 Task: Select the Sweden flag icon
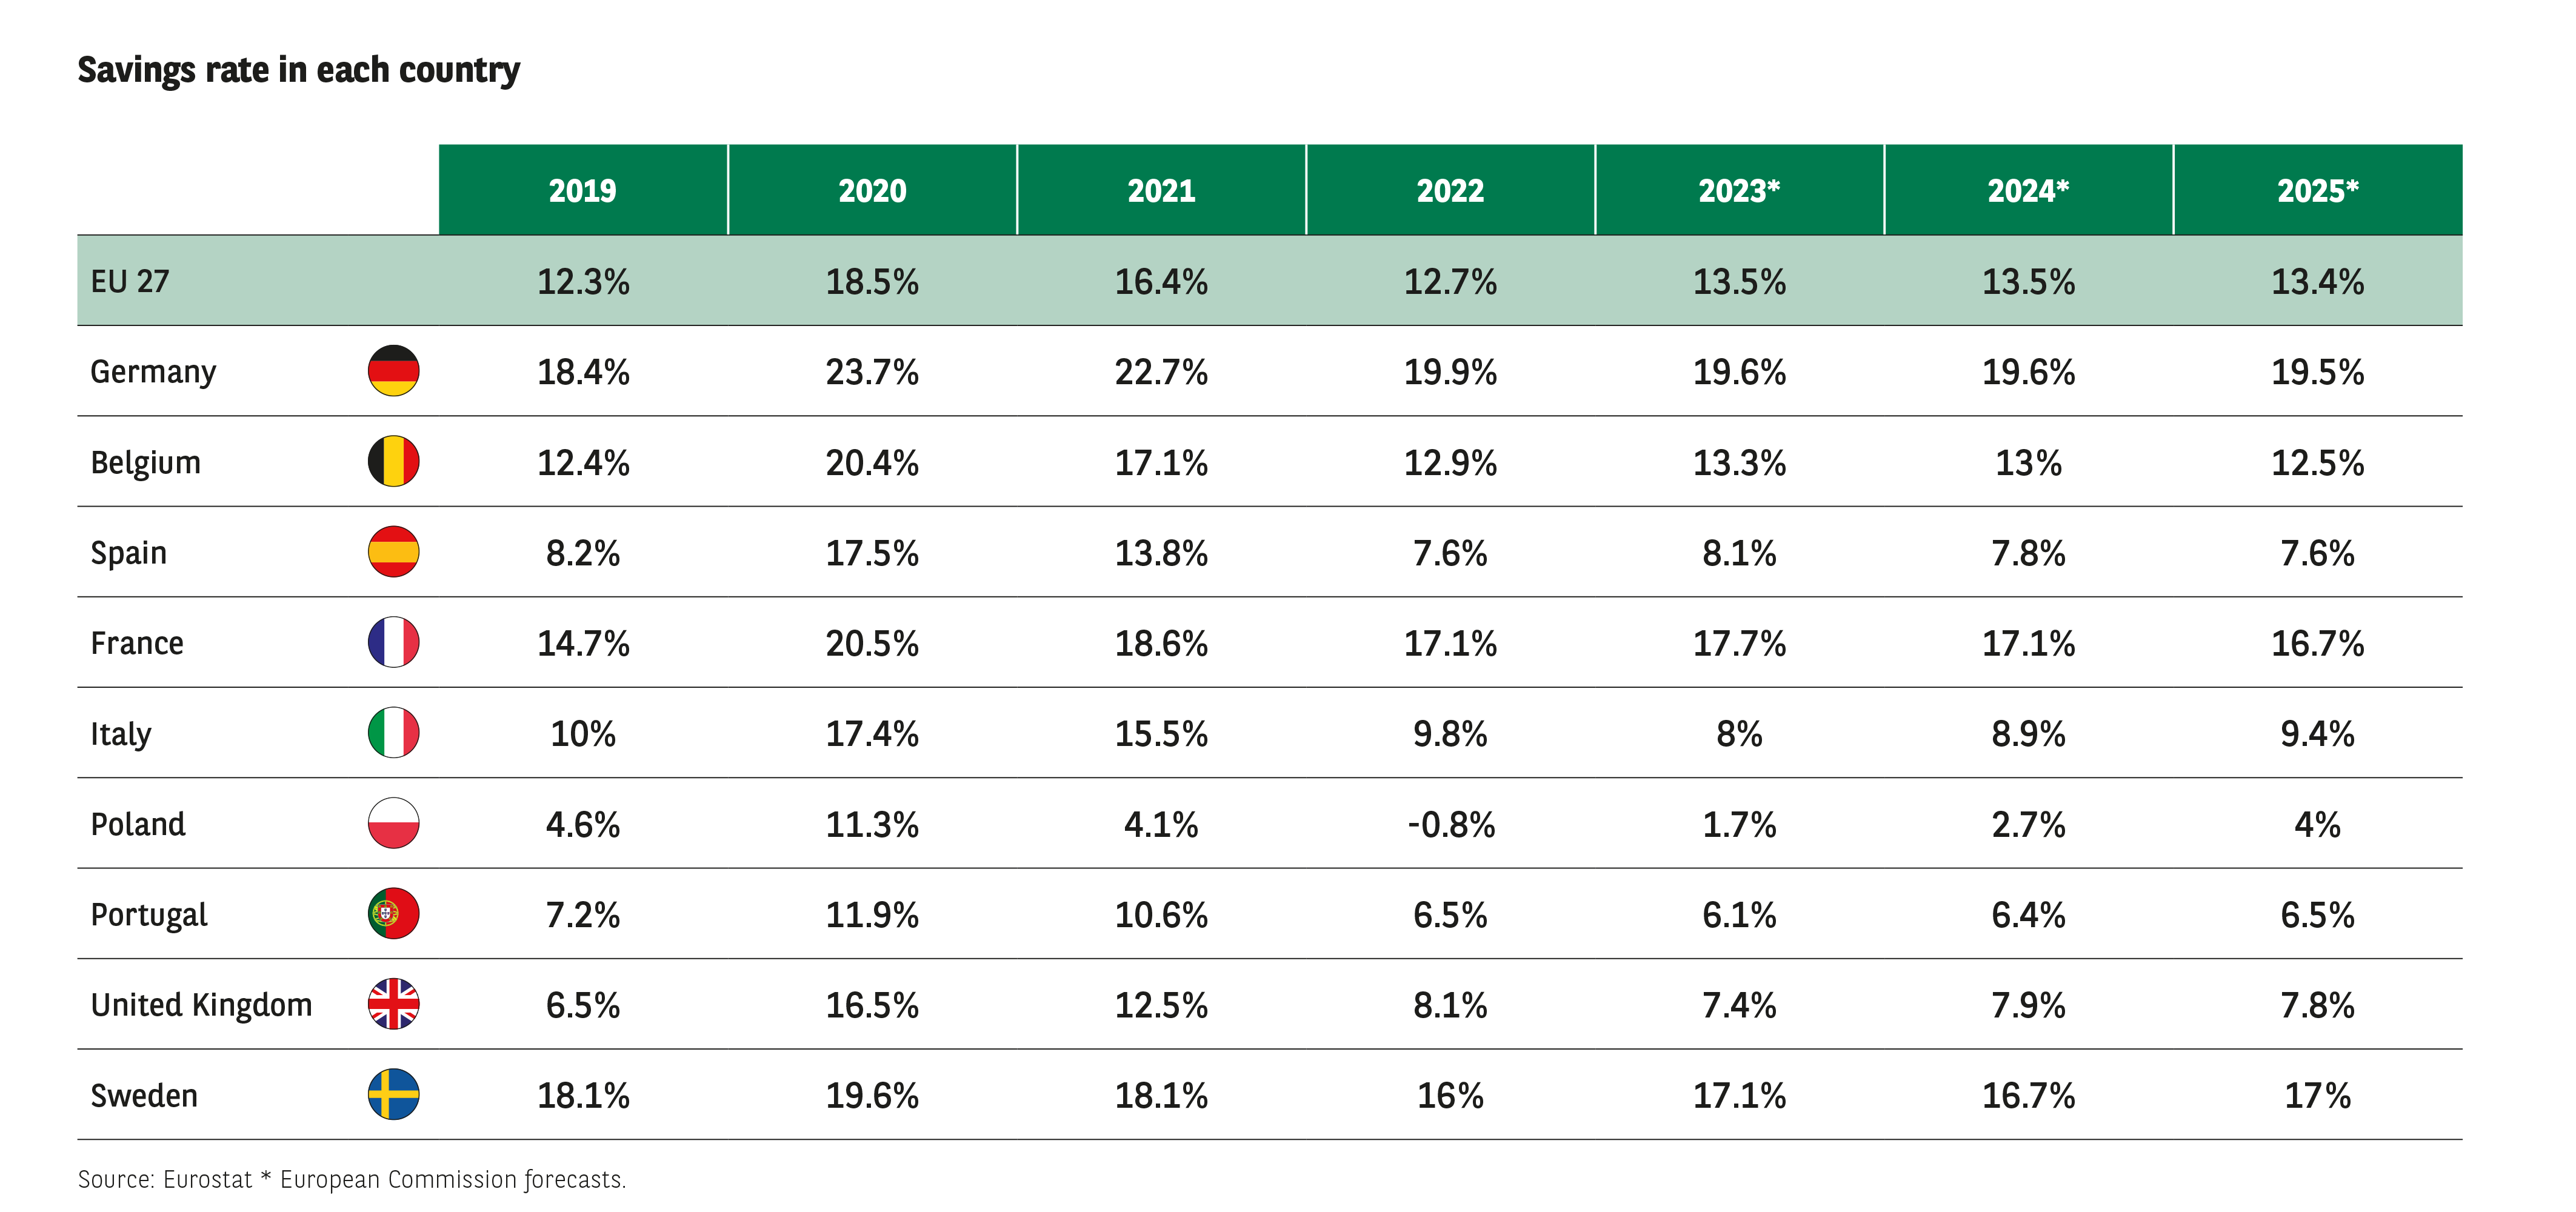[393, 1095]
